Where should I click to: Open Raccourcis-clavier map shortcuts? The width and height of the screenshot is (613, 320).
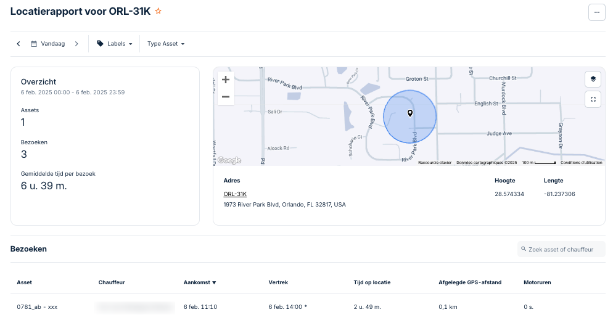coord(435,163)
